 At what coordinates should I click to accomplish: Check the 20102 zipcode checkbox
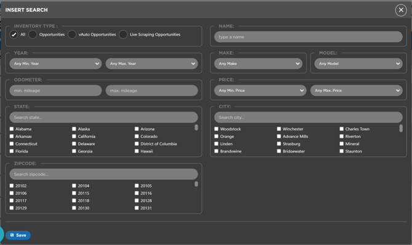tap(12, 186)
